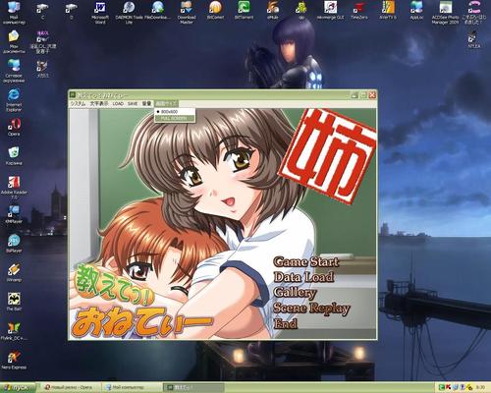Click the system tray clock
This screenshot has width=491, height=393.
[480, 387]
